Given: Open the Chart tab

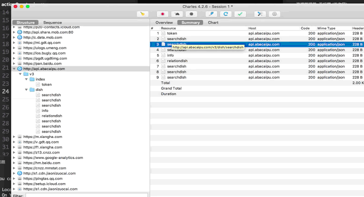Looking at the screenshot, I should [213, 22].
